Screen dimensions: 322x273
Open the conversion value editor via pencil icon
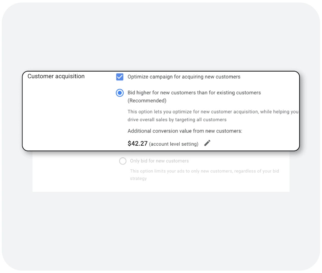[x=207, y=143]
